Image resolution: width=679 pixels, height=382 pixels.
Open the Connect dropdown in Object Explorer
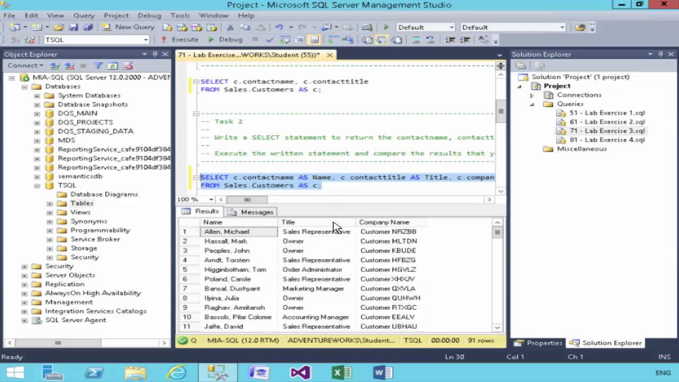coord(25,65)
